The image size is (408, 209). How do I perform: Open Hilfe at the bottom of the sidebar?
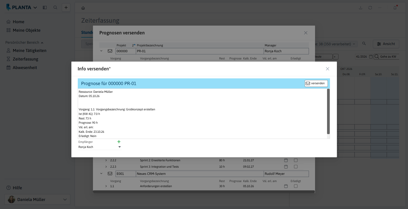[x=14, y=188]
